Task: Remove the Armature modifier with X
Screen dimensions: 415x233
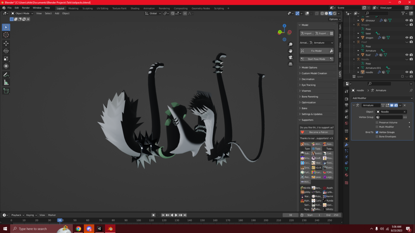Action: point(405,105)
